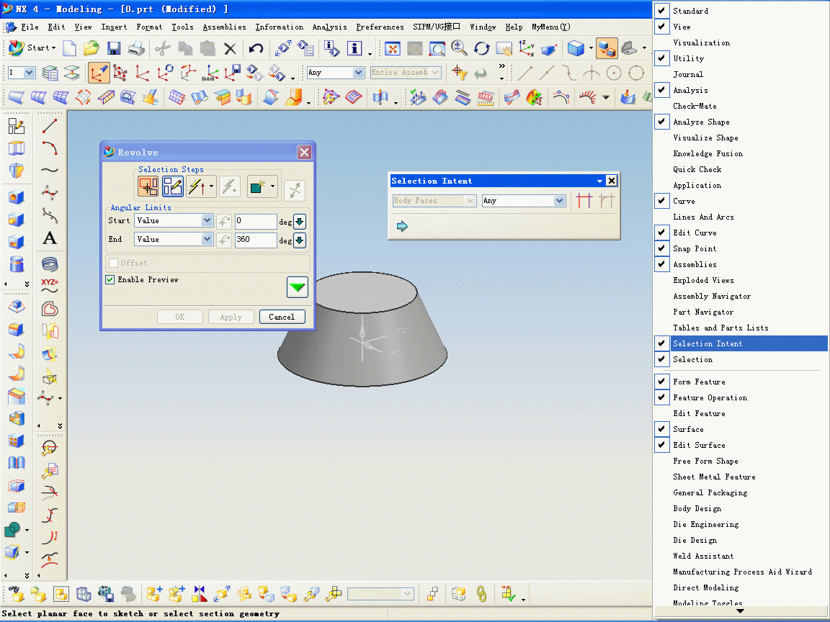Open the Preferences menu
830x622 pixels.
(x=380, y=27)
